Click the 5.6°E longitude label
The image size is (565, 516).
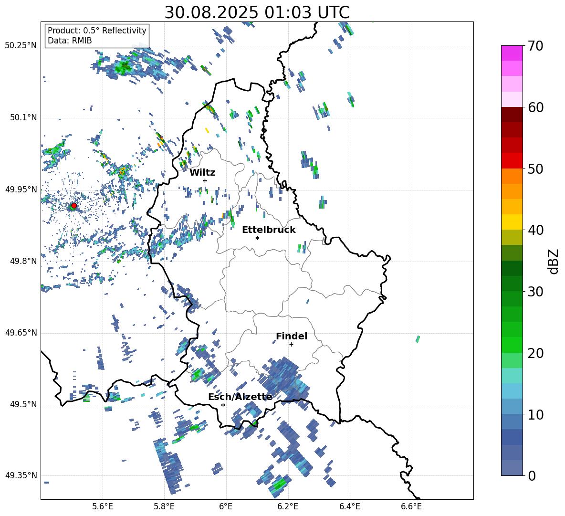(x=103, y=506)
